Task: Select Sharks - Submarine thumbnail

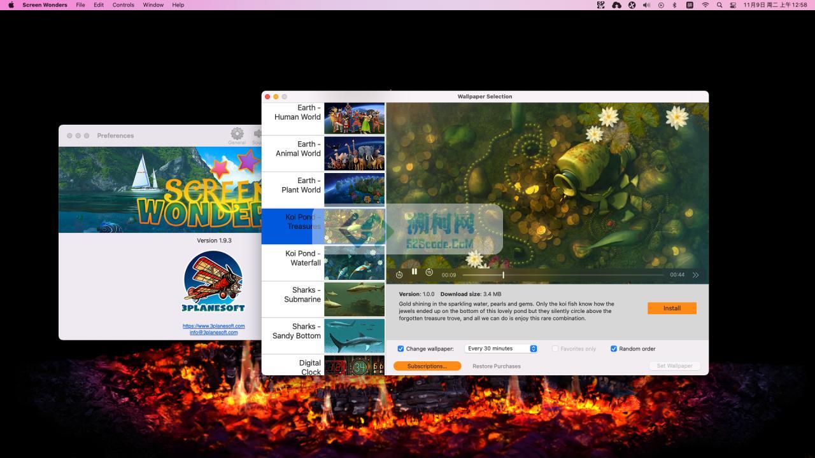Action: [x=354, y=300]
